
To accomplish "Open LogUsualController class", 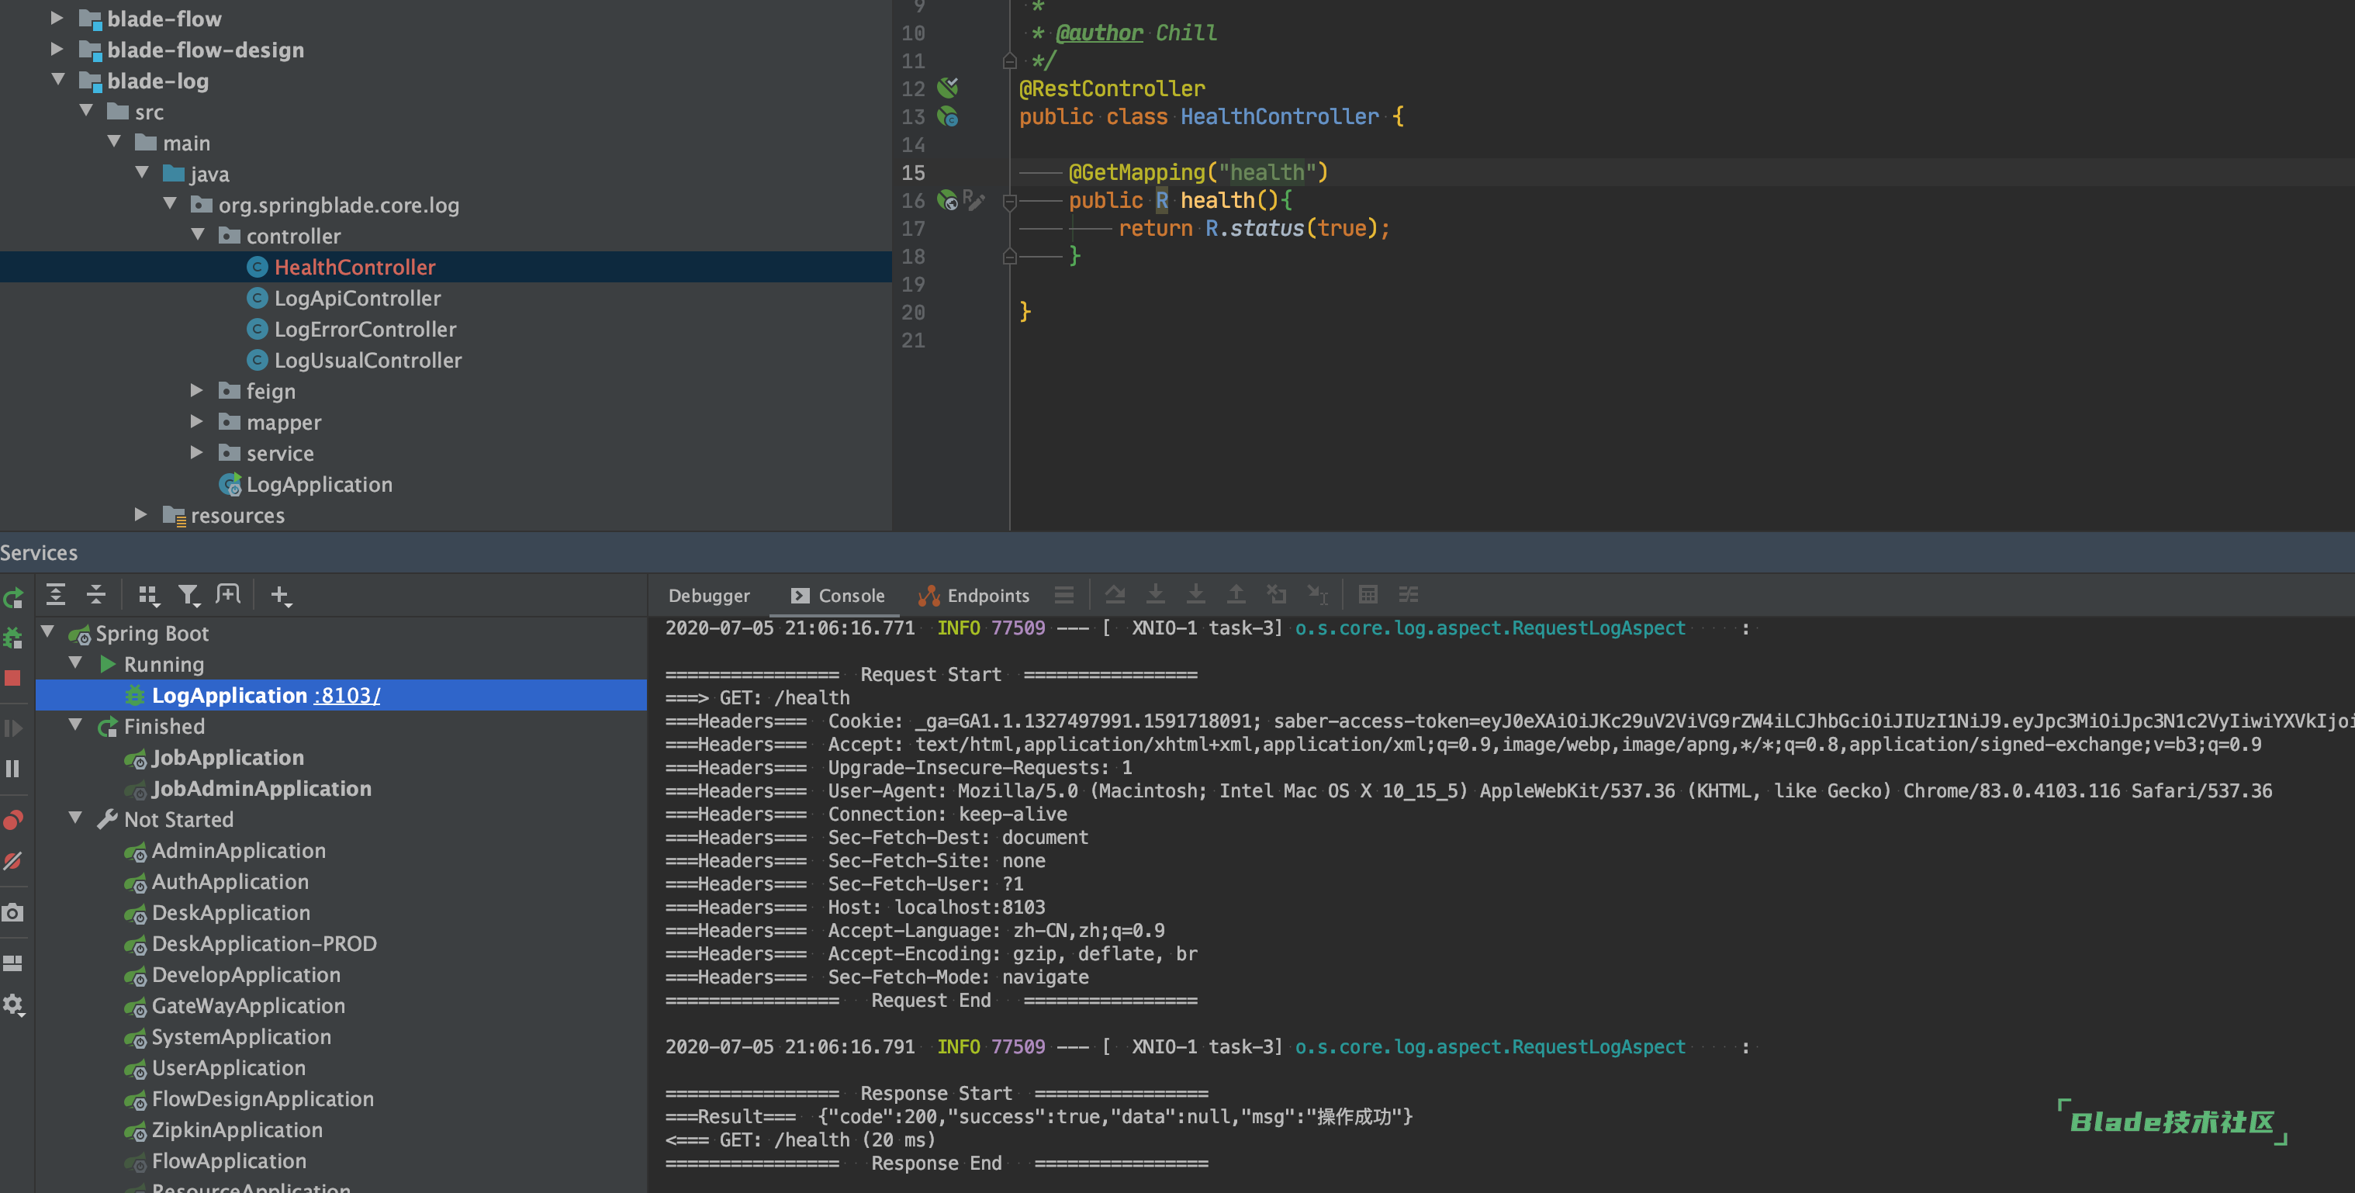I will [x=368, y=361].
